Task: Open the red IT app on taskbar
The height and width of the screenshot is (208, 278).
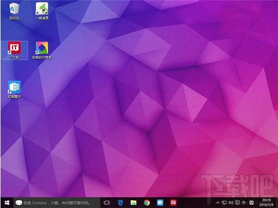Action: tap(173, 202)
